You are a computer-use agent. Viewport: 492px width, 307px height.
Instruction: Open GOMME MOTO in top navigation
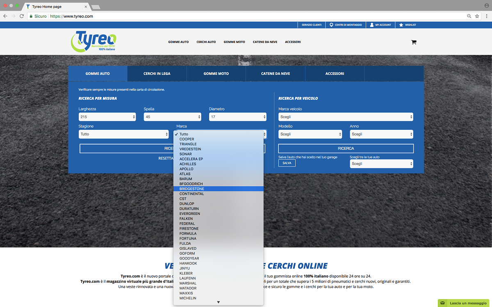point(235,42)
